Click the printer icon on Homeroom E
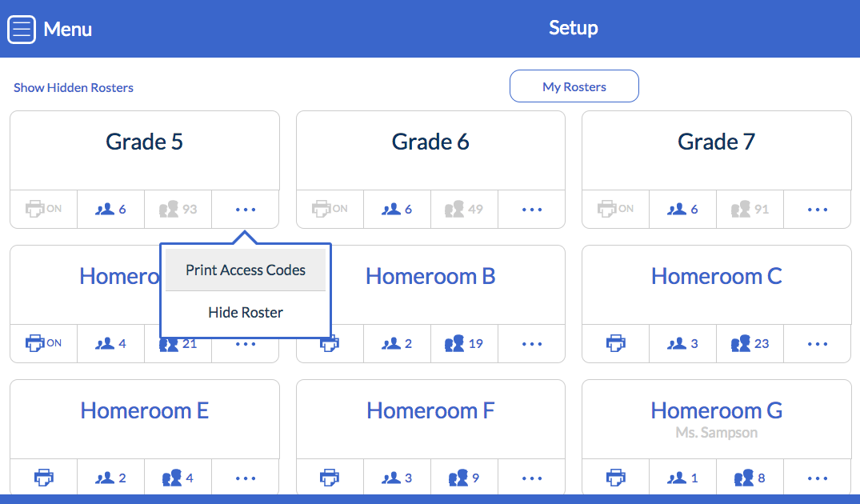 pos(43,478)
